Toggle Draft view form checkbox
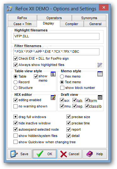This screenshot has height=169, width=117. 87,100
